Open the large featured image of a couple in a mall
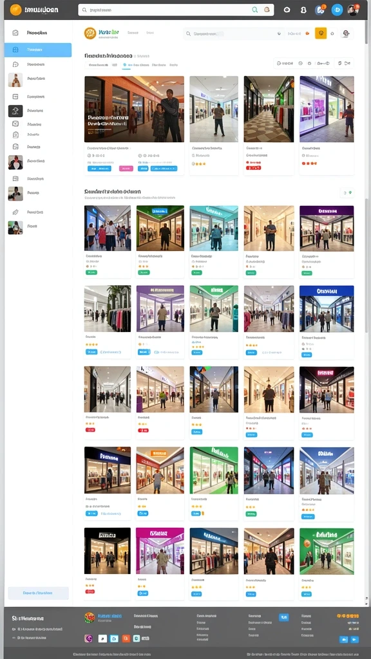This screenshot has height=659, width=371. point(134,109)
